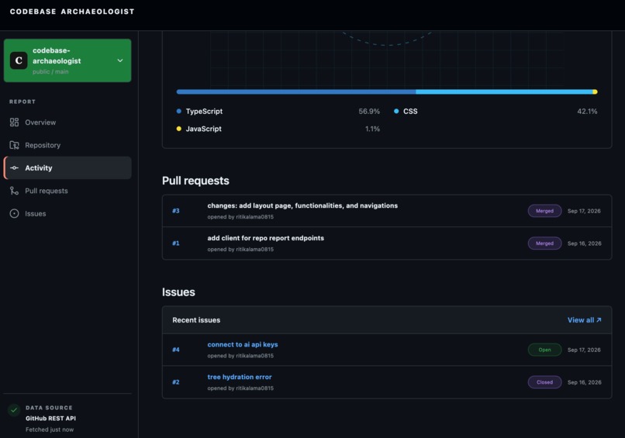
Task: Click the green data source checkmark icon
Action: pyautogui.click(x=14, y=409)
